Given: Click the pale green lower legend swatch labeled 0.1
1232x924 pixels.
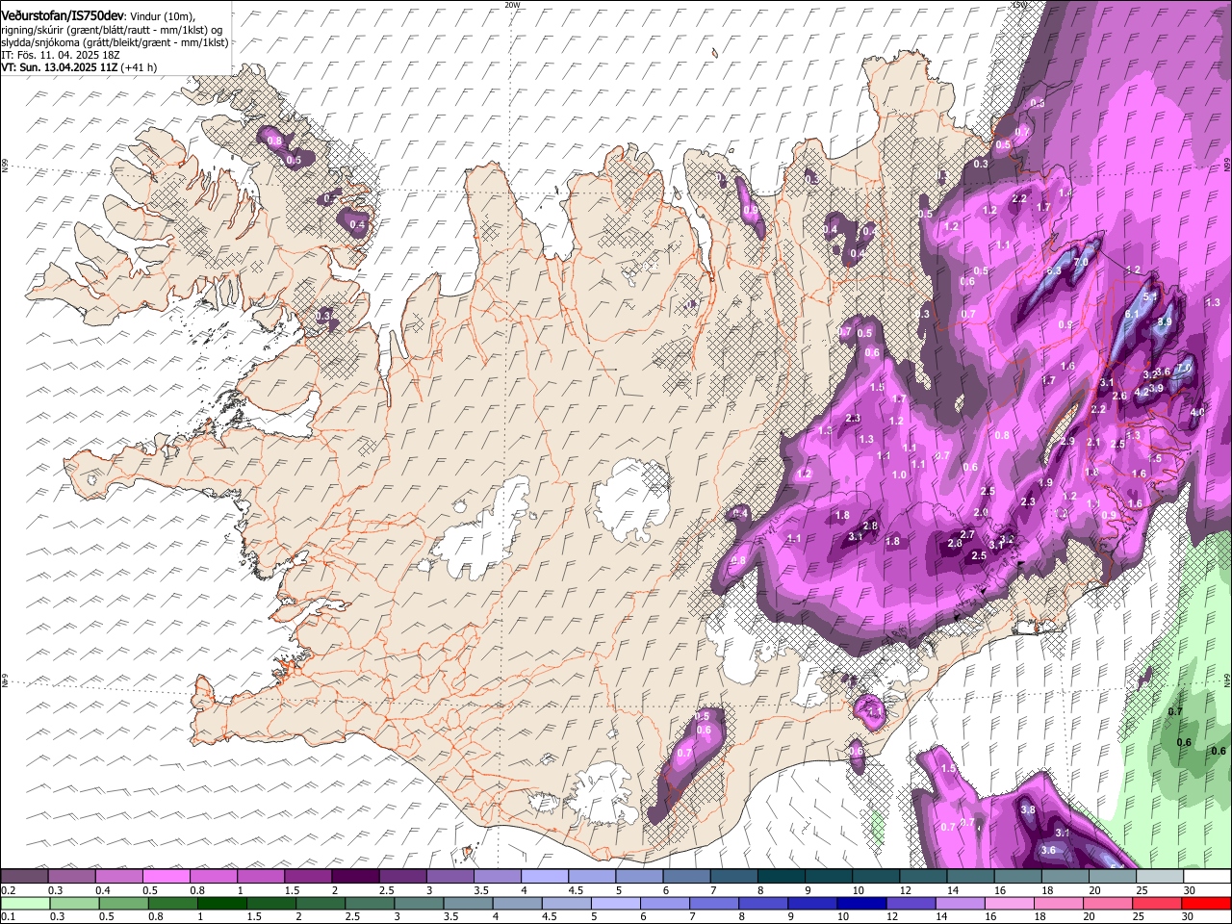Looking at the screenshot, I should pos(24,903).
